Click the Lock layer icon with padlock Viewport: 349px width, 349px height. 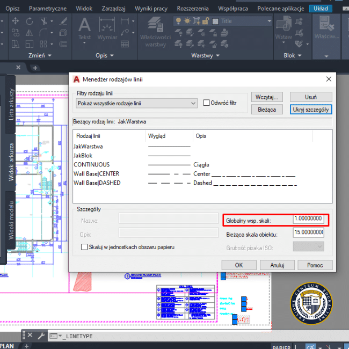(213, 33)
